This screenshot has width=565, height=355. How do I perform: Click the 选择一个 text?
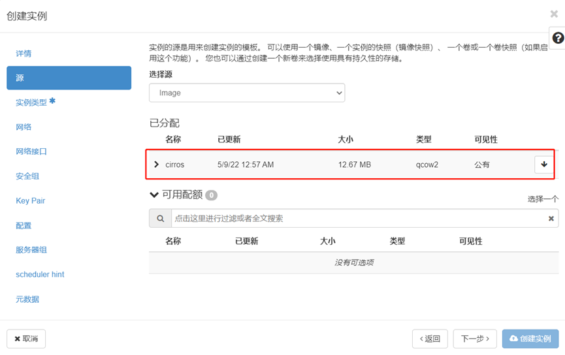543,199
